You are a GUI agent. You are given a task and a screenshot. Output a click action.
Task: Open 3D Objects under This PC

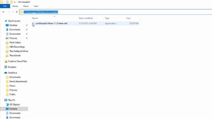pyautogui.click(x=15, y=104)
